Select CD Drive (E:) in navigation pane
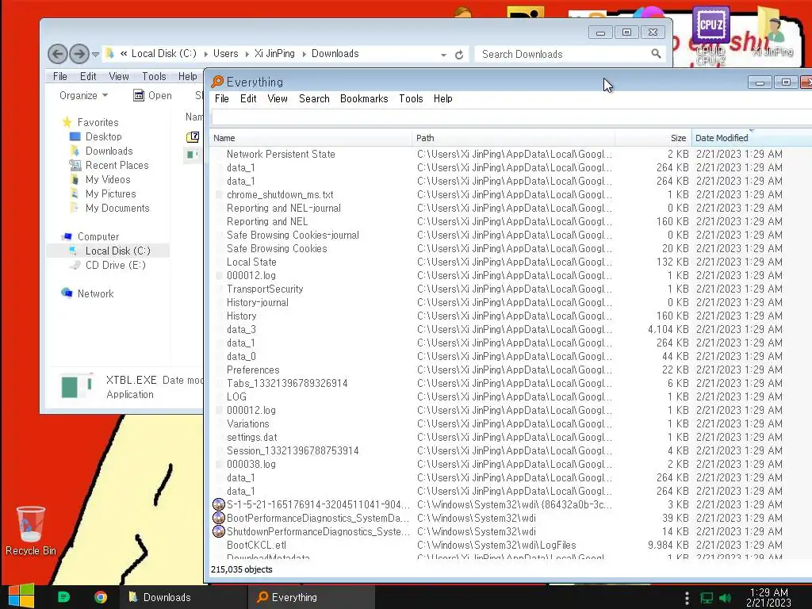This screenshot has width=812, height=609. point(116,265)
